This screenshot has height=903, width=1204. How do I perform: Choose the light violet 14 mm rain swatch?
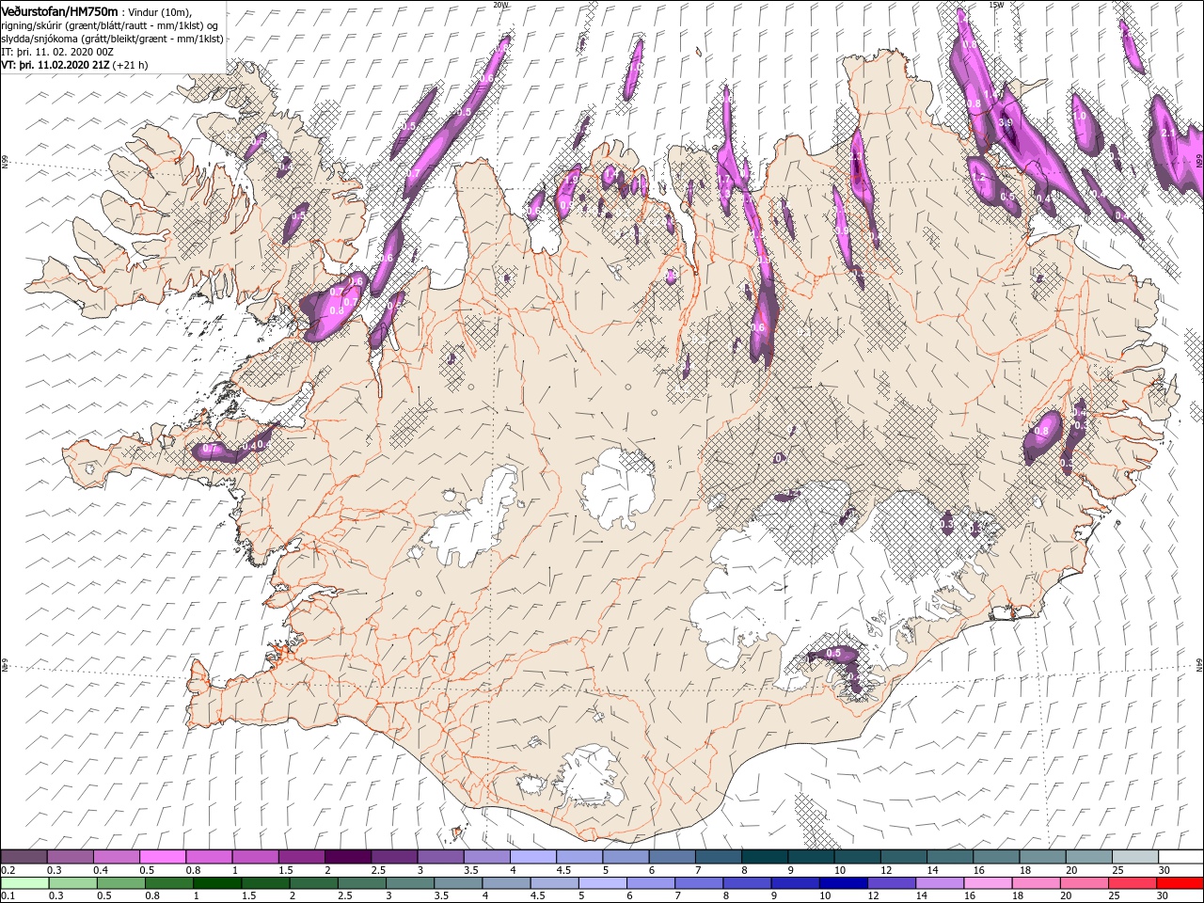pos(939,884)
